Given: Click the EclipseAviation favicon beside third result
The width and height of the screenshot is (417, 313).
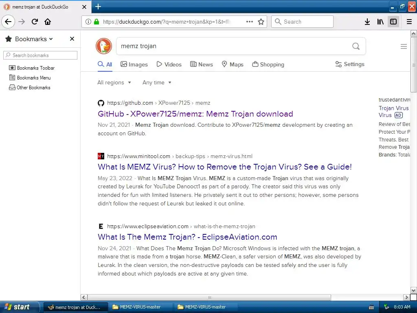Looking at the screenshot, I should [101, 226].
